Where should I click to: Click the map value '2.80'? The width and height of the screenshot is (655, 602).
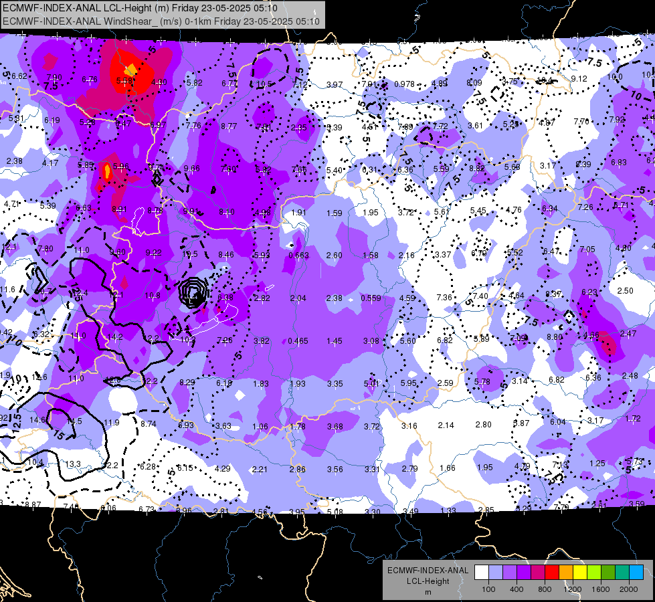pyautogui.click(x=483, y=425)
